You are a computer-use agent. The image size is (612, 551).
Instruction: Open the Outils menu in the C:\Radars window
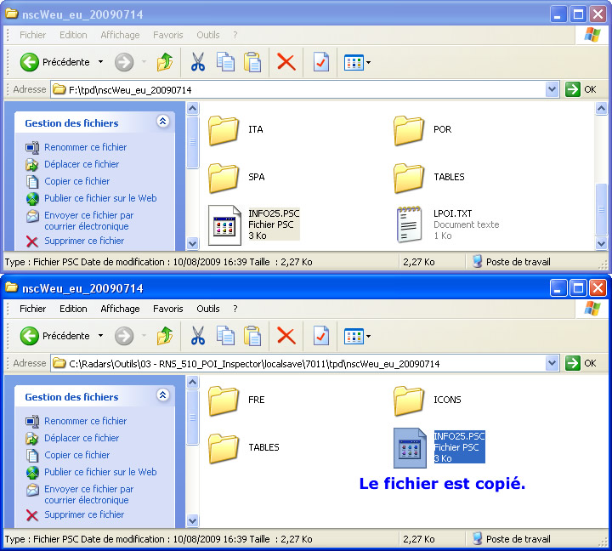pos(208,309)
